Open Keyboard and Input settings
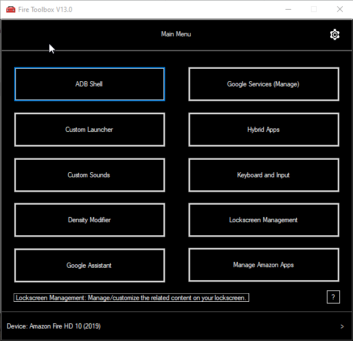Viewport: 353px width, 341px height. point(264,175)
